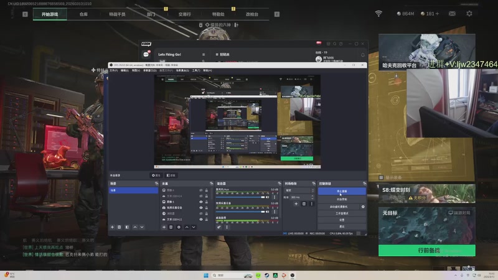This screenshot has width=498, height=280.
Task: Open the 文件(F) menu in OBS
Action: coord(113,70)
